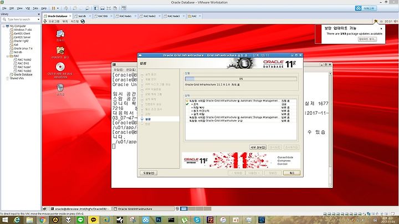Close the Library panel with its X
Screen dimensions: 399x224
point(39,14)
